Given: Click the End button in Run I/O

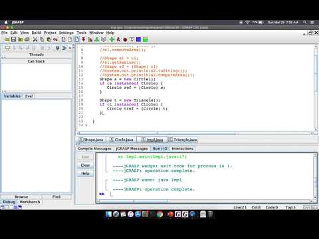Looking at the screenshot, I should (x=85, y=157).
